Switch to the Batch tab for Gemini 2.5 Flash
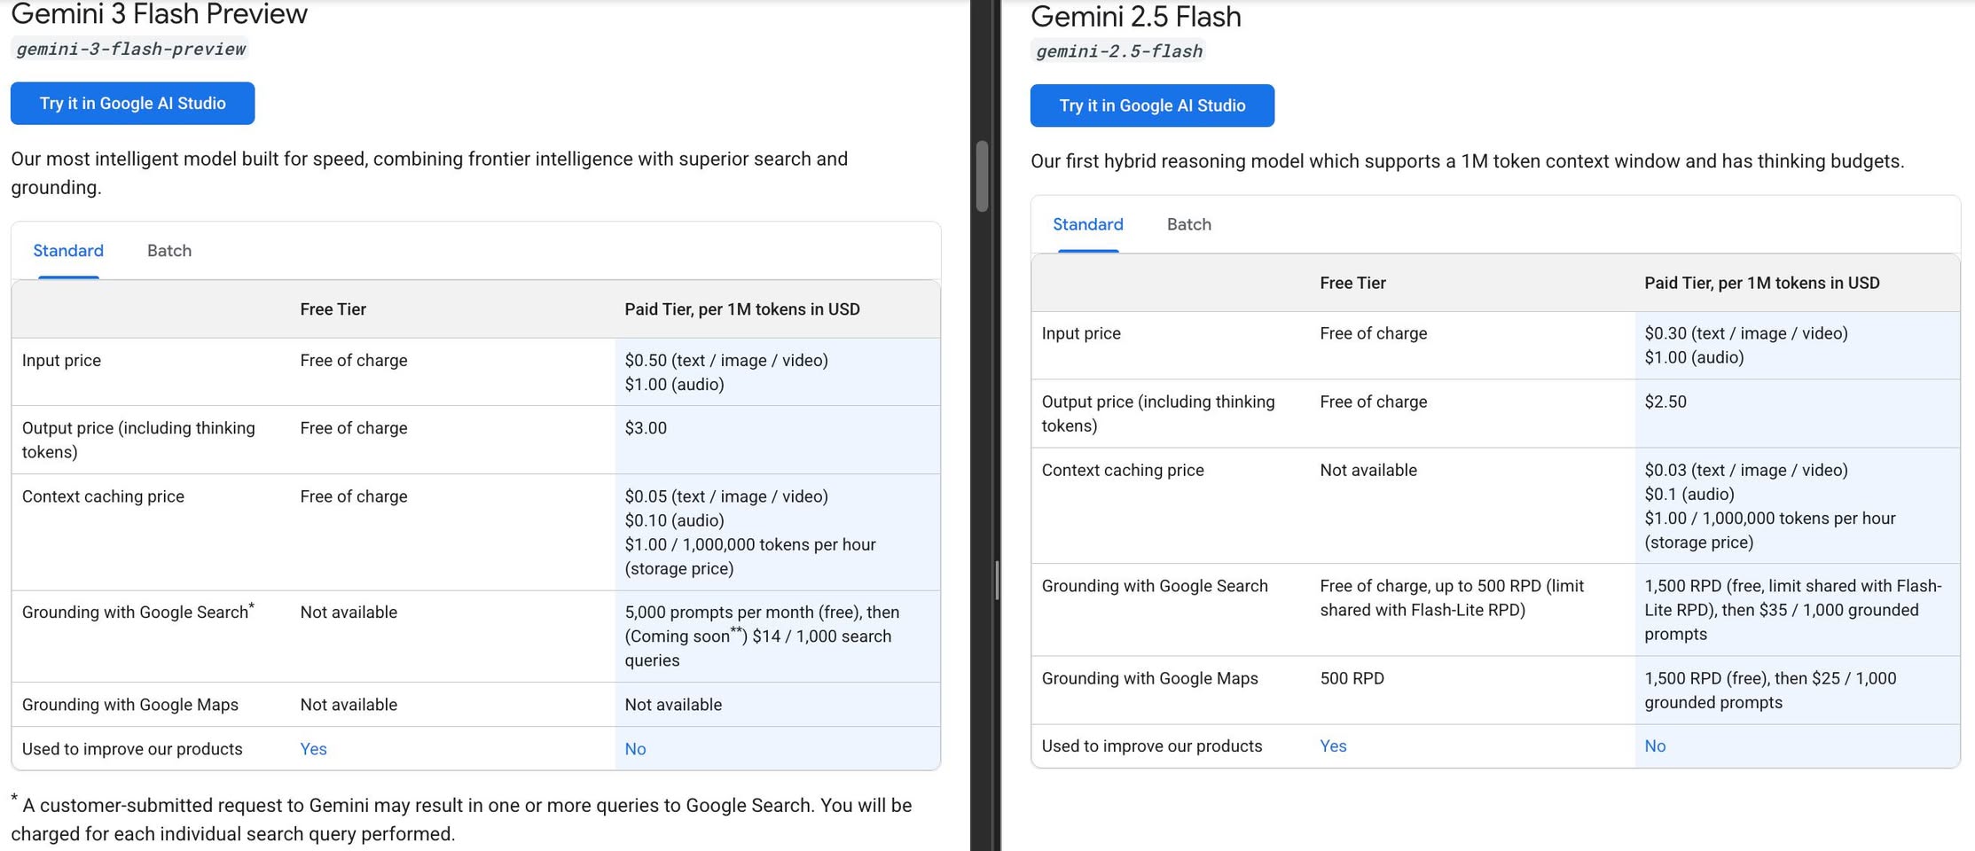The height and width of the screenshot is (851, 1975). (1188, 224)
